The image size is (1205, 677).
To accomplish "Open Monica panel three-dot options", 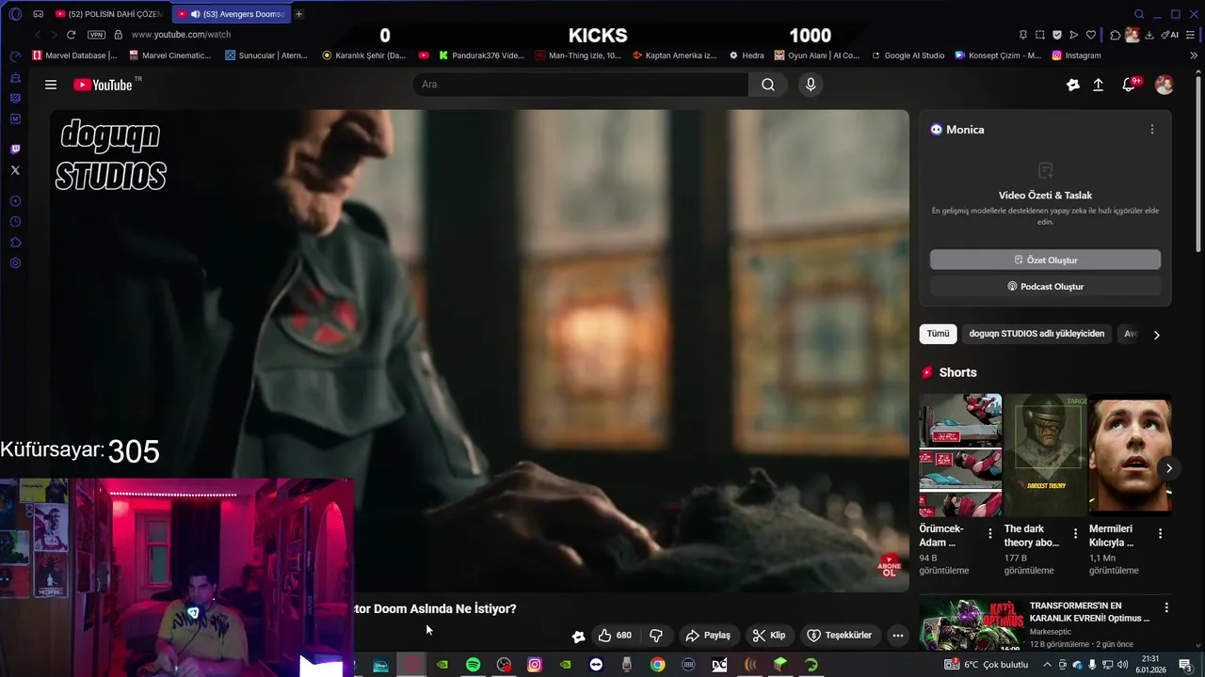I will (x=1151, y=130).
